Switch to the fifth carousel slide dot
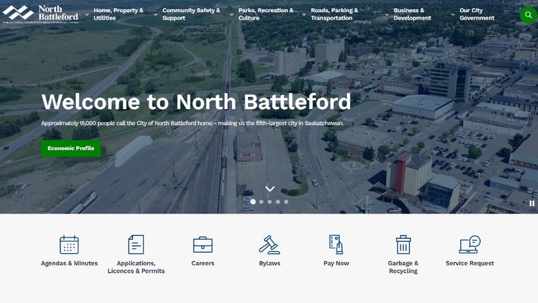 (286, 201)
